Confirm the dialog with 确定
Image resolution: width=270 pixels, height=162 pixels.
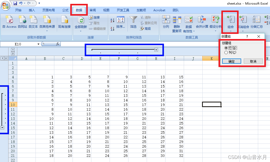click(x=232, y=61)
